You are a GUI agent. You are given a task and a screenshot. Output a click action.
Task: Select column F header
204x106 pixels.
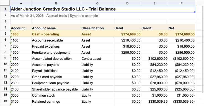coord(182,3)
